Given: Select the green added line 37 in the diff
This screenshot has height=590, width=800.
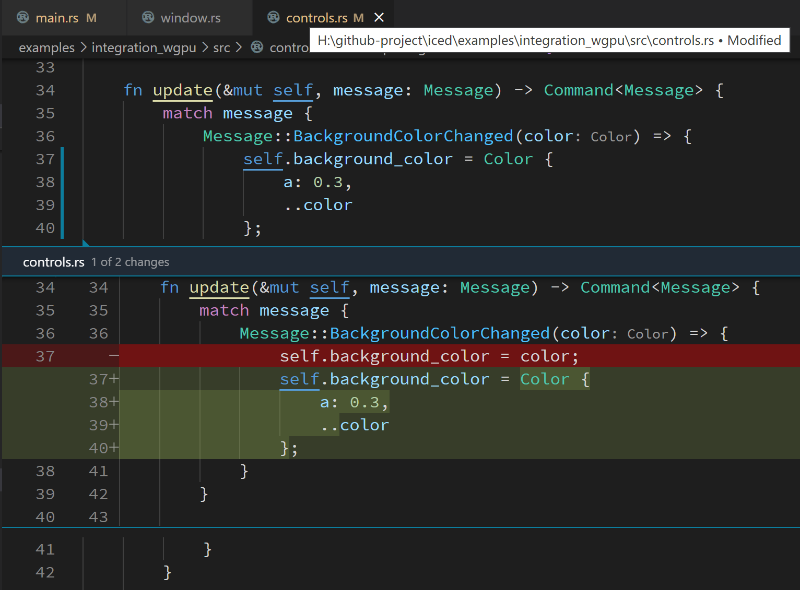Looking at the screenshot, I should tap(418, 379).
